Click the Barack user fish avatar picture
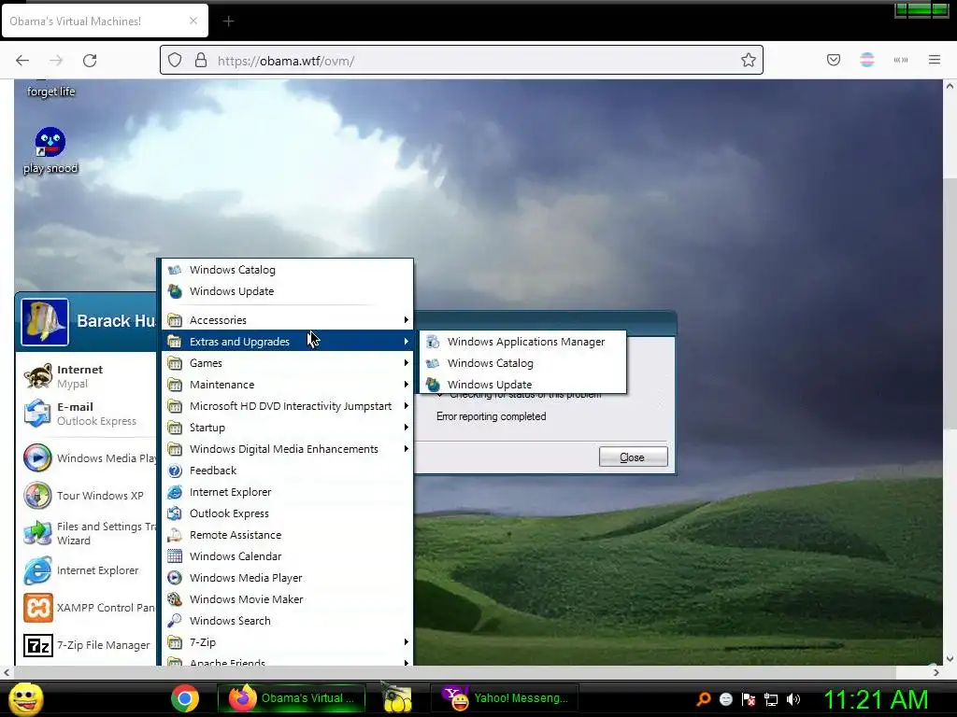The image size is (957, 717). 45,322
